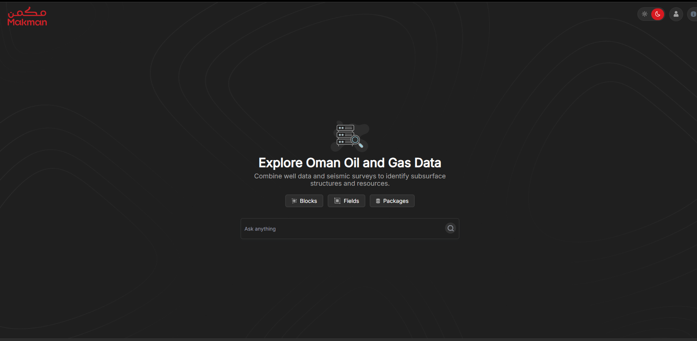Viewport: 697px width, 341px height.
Task: Switch to light mode sun icon
Action: coord(644,14)
